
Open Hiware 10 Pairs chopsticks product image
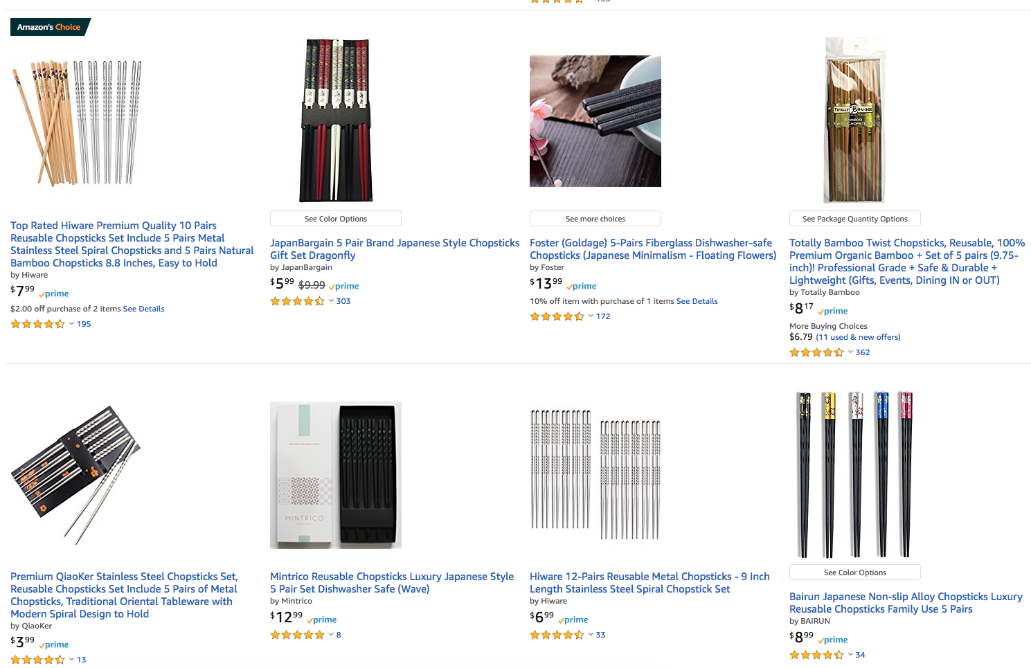(x=77, y=123)
